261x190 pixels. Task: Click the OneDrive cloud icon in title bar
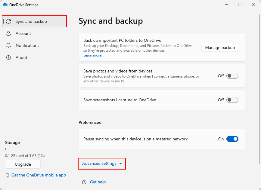tap(5, 5)
